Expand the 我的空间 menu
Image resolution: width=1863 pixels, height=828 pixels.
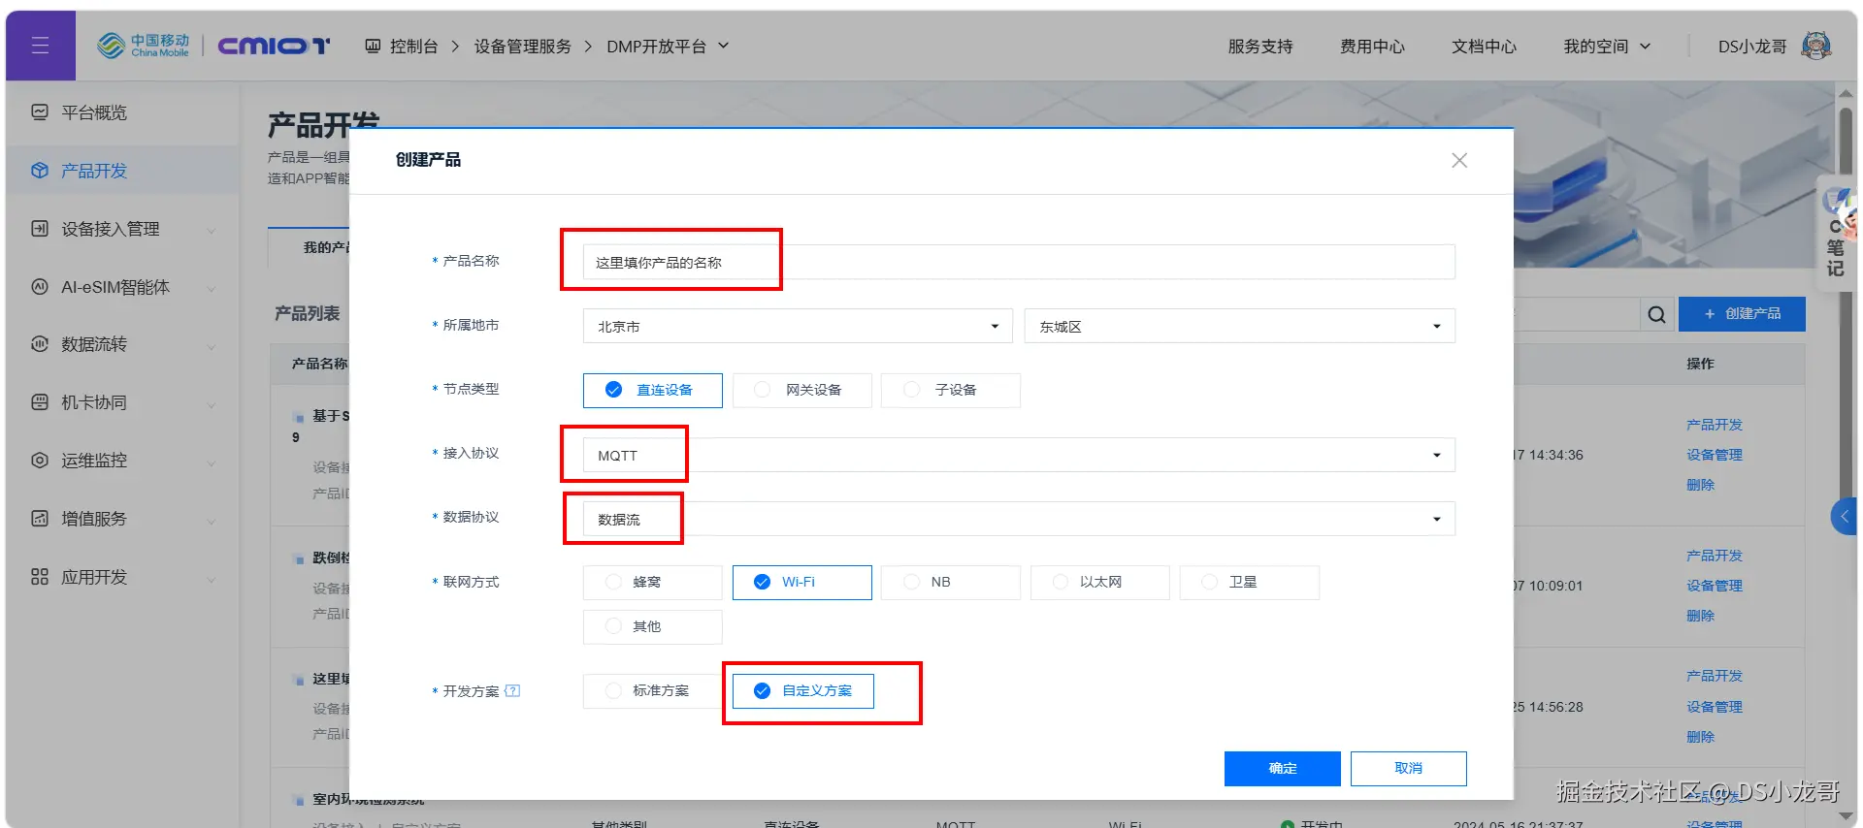1607,46
